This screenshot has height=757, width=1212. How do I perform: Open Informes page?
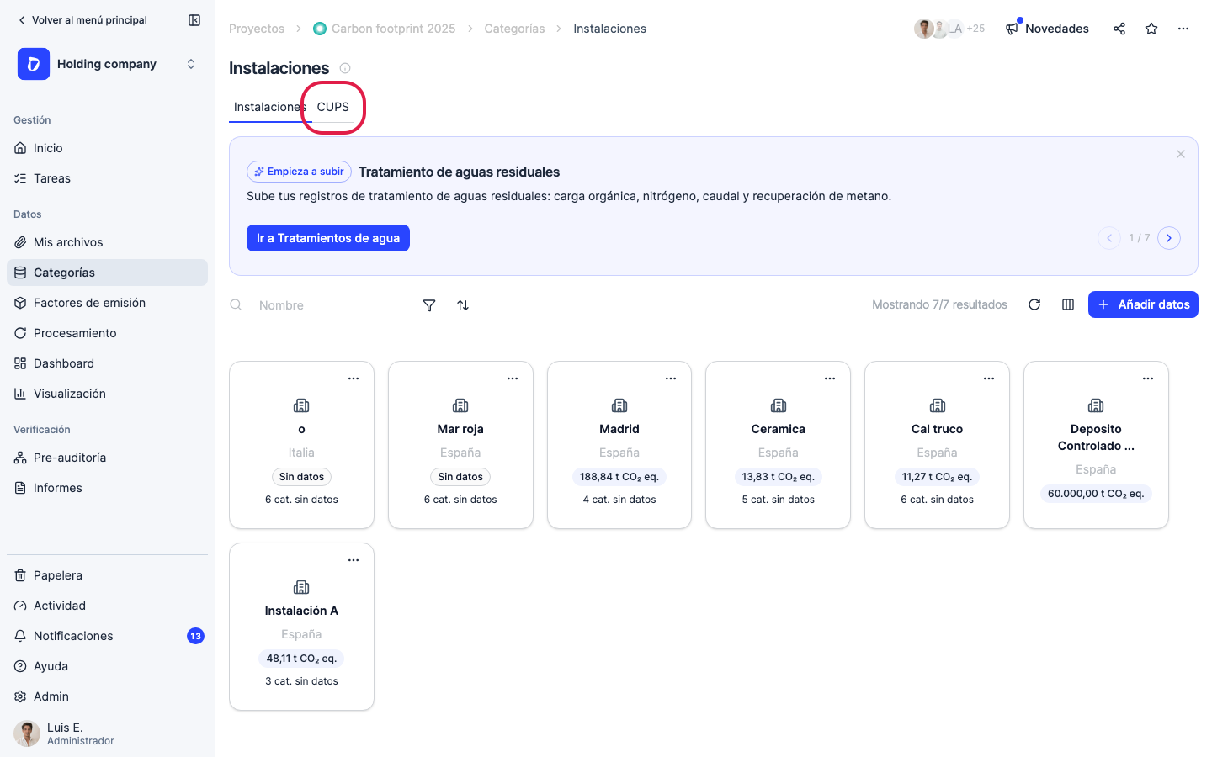[x=107, y=488]
